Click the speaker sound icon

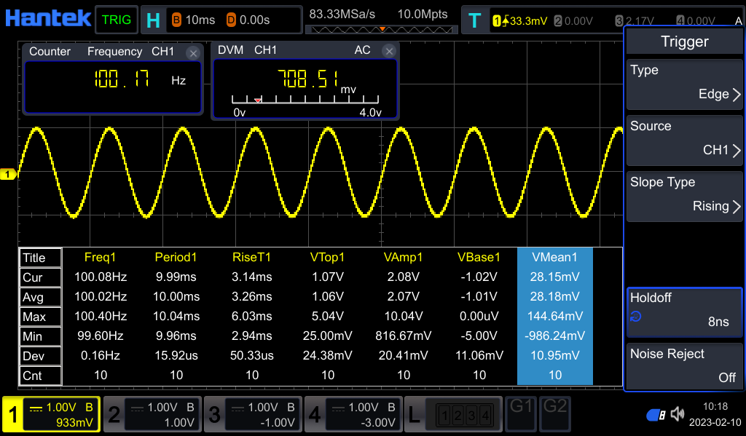point(677,413)
